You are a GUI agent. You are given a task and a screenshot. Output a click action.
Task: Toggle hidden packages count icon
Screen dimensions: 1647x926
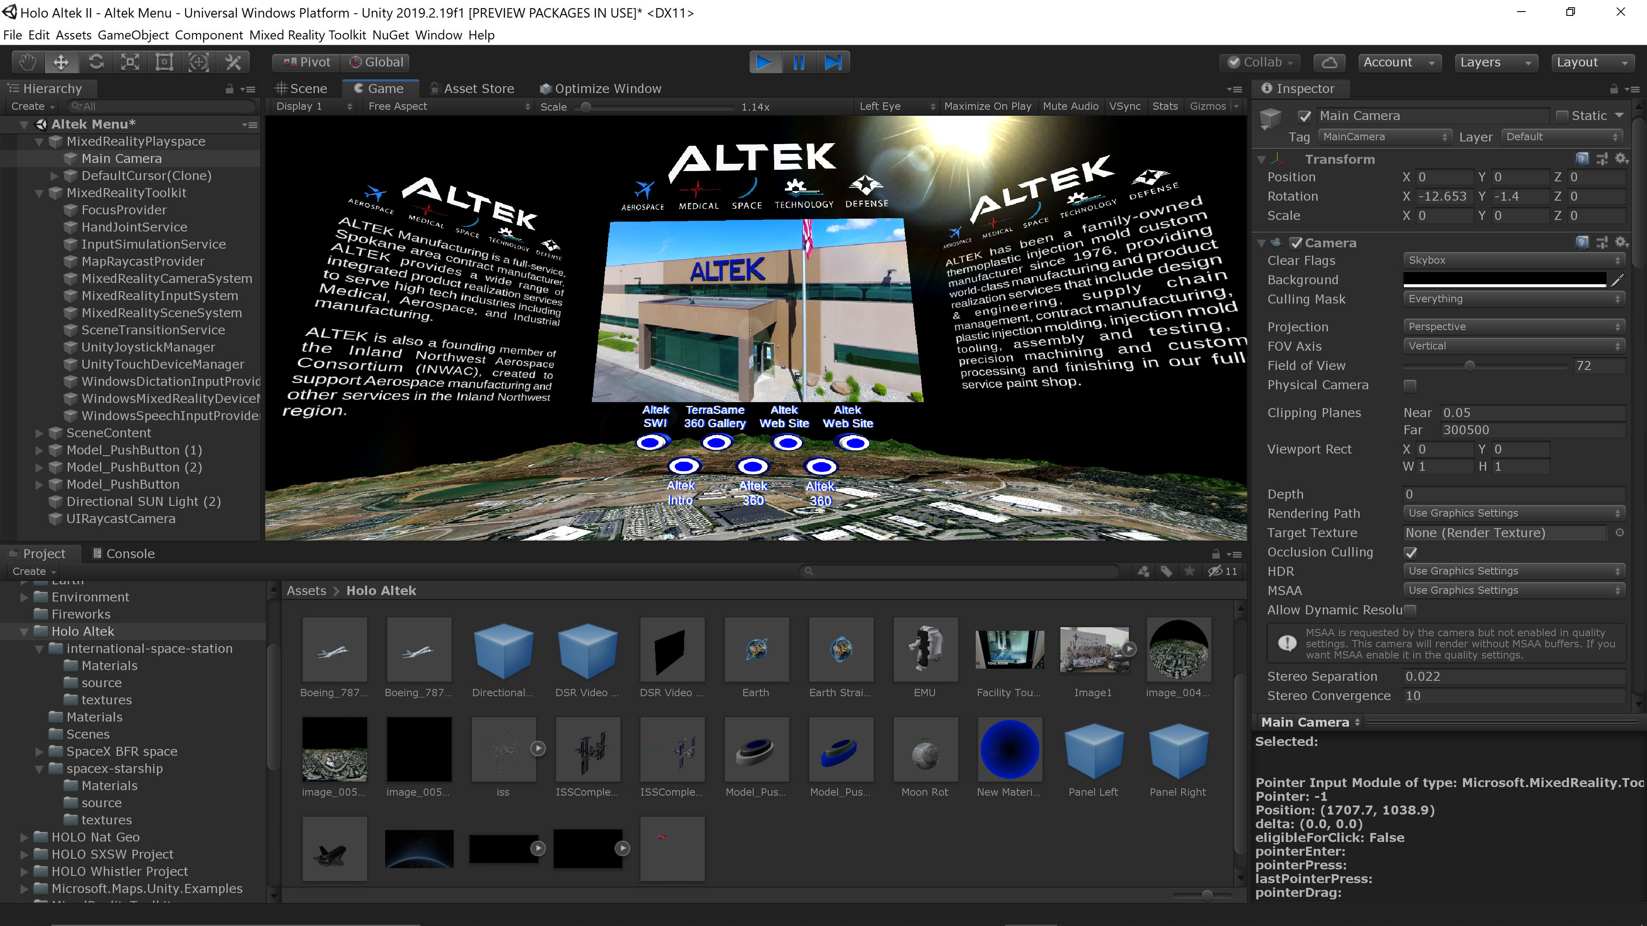pos(1222,571)
